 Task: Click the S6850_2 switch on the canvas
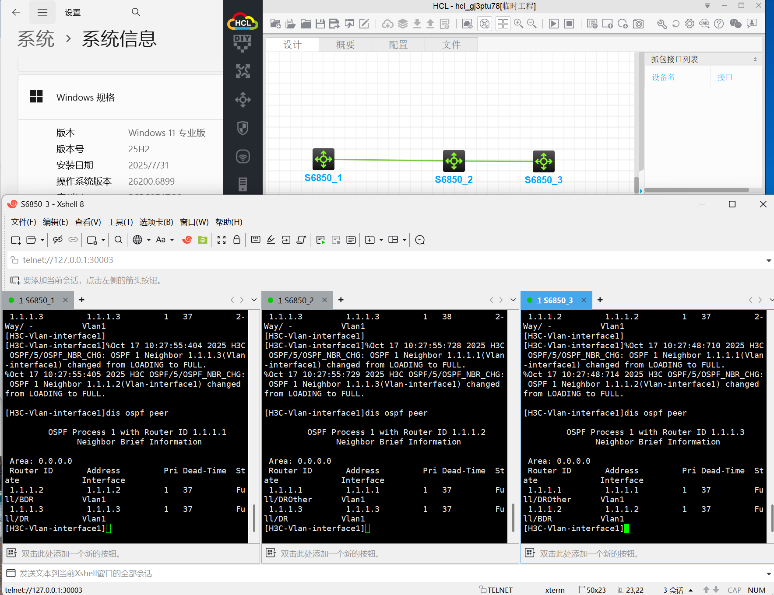[454, 161]
